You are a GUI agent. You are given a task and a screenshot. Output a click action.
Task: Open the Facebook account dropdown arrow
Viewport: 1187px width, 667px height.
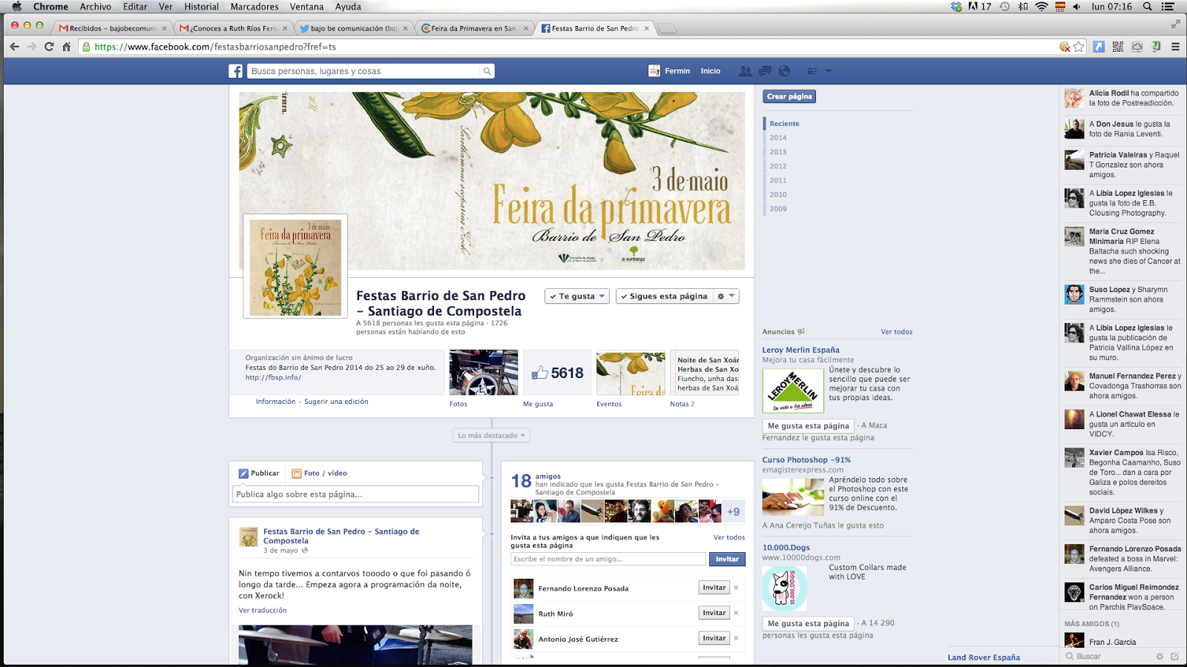[829, 71]
